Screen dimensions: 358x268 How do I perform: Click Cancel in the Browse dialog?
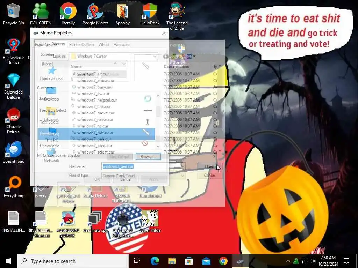click(x=209, y=175)
